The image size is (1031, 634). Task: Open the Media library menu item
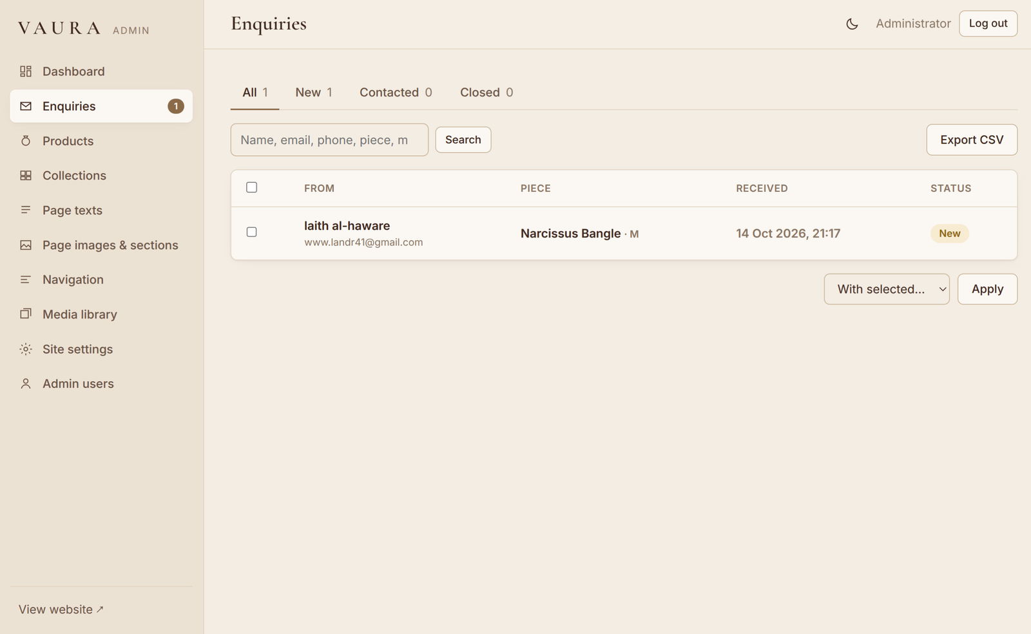[101, 314]
